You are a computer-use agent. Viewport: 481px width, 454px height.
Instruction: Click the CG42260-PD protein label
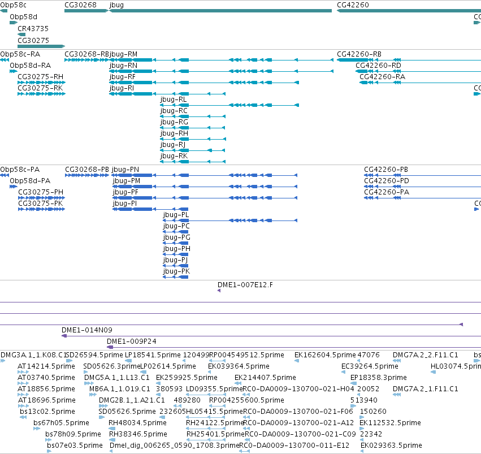coord(387,181)
